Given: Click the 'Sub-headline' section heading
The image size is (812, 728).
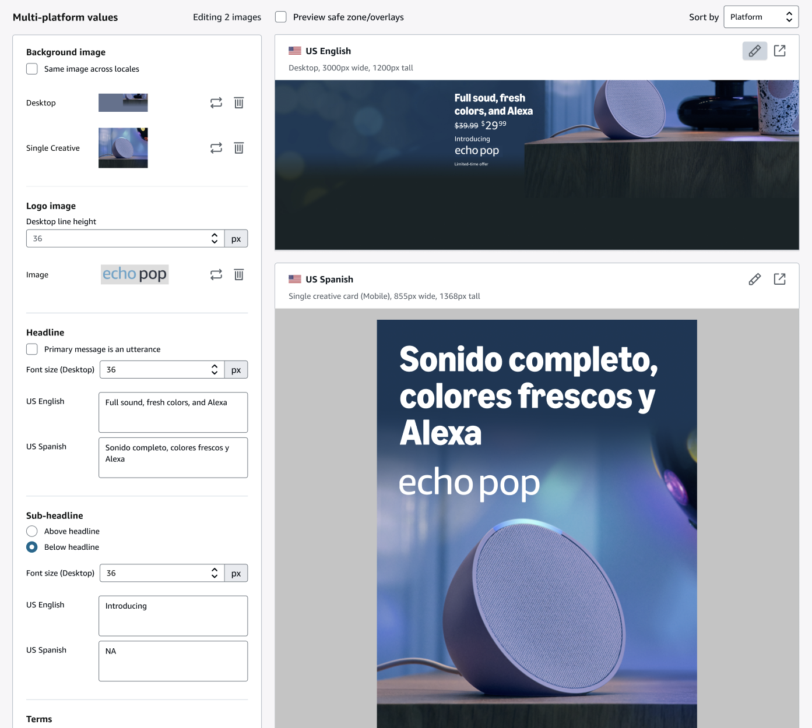Looking at the screenshot, I should (55, 515).
